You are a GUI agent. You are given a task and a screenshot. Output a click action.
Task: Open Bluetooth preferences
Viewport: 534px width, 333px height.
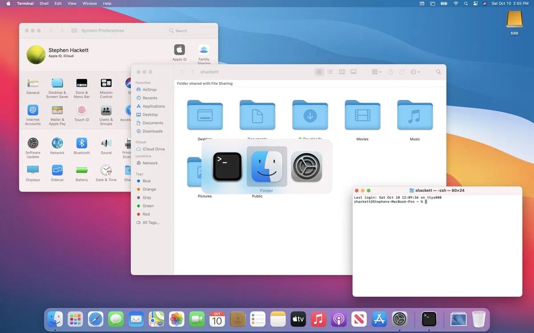(x=81, y=146)
